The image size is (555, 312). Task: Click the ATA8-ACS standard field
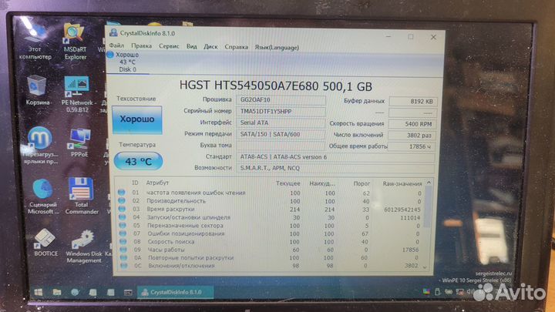(335, 157)
